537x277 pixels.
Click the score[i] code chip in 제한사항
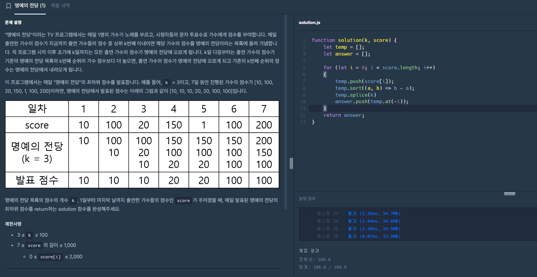(x=50, y=257)
